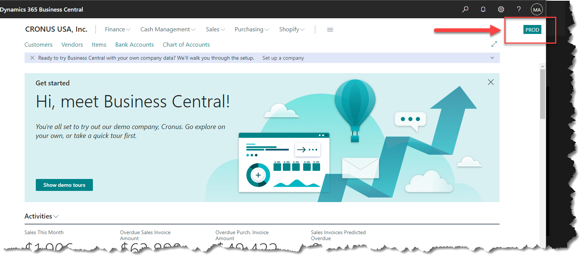Open the Shopify menu
This screenshot has width=585, height=261.
(x=292, y=29)
